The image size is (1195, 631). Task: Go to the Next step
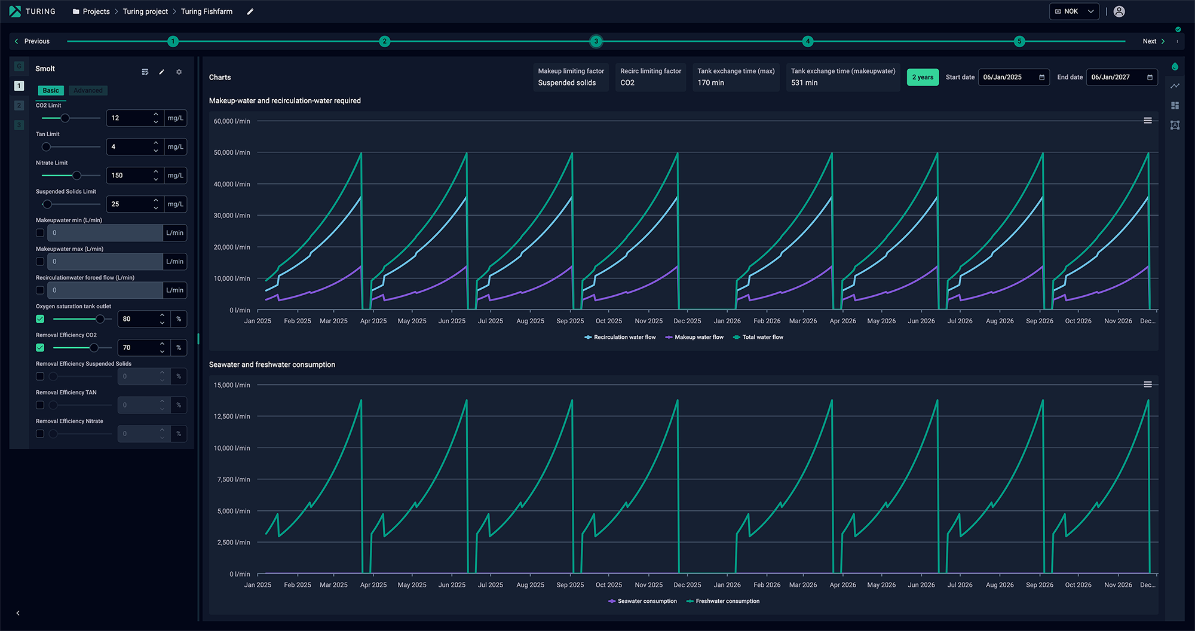pos(1153,41)
